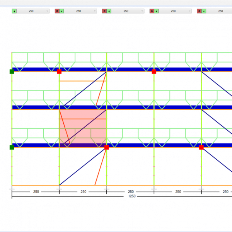Expand the fourth bay's 250 width dropdown
Image resolution: width=232 pixels, height=232 pixels.
[x=175, y=11]
